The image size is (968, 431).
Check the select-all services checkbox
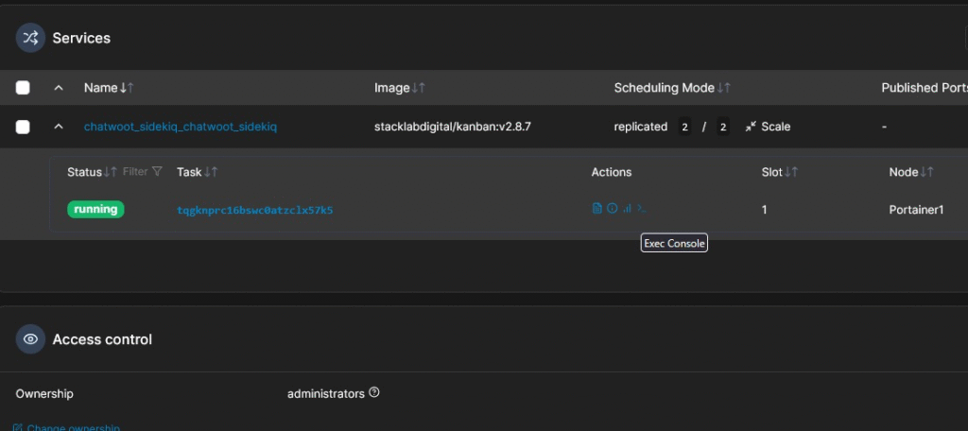(23, 88)
